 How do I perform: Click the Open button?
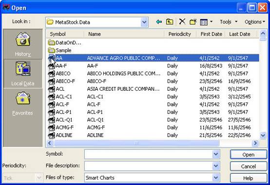249,154
